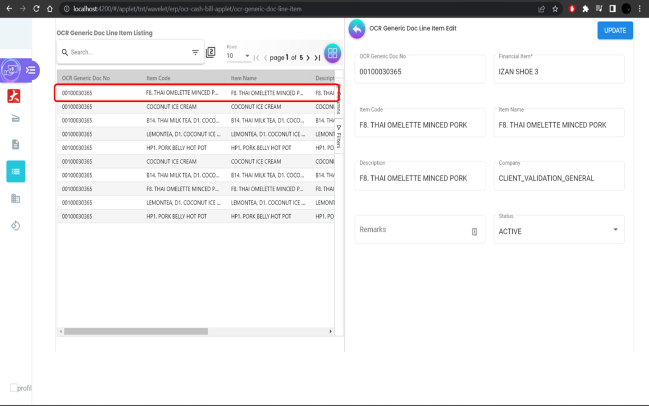The width and height of the screenshot is (649, 406).
Task: Go to the previous listing page
Action: pos(265,58)
